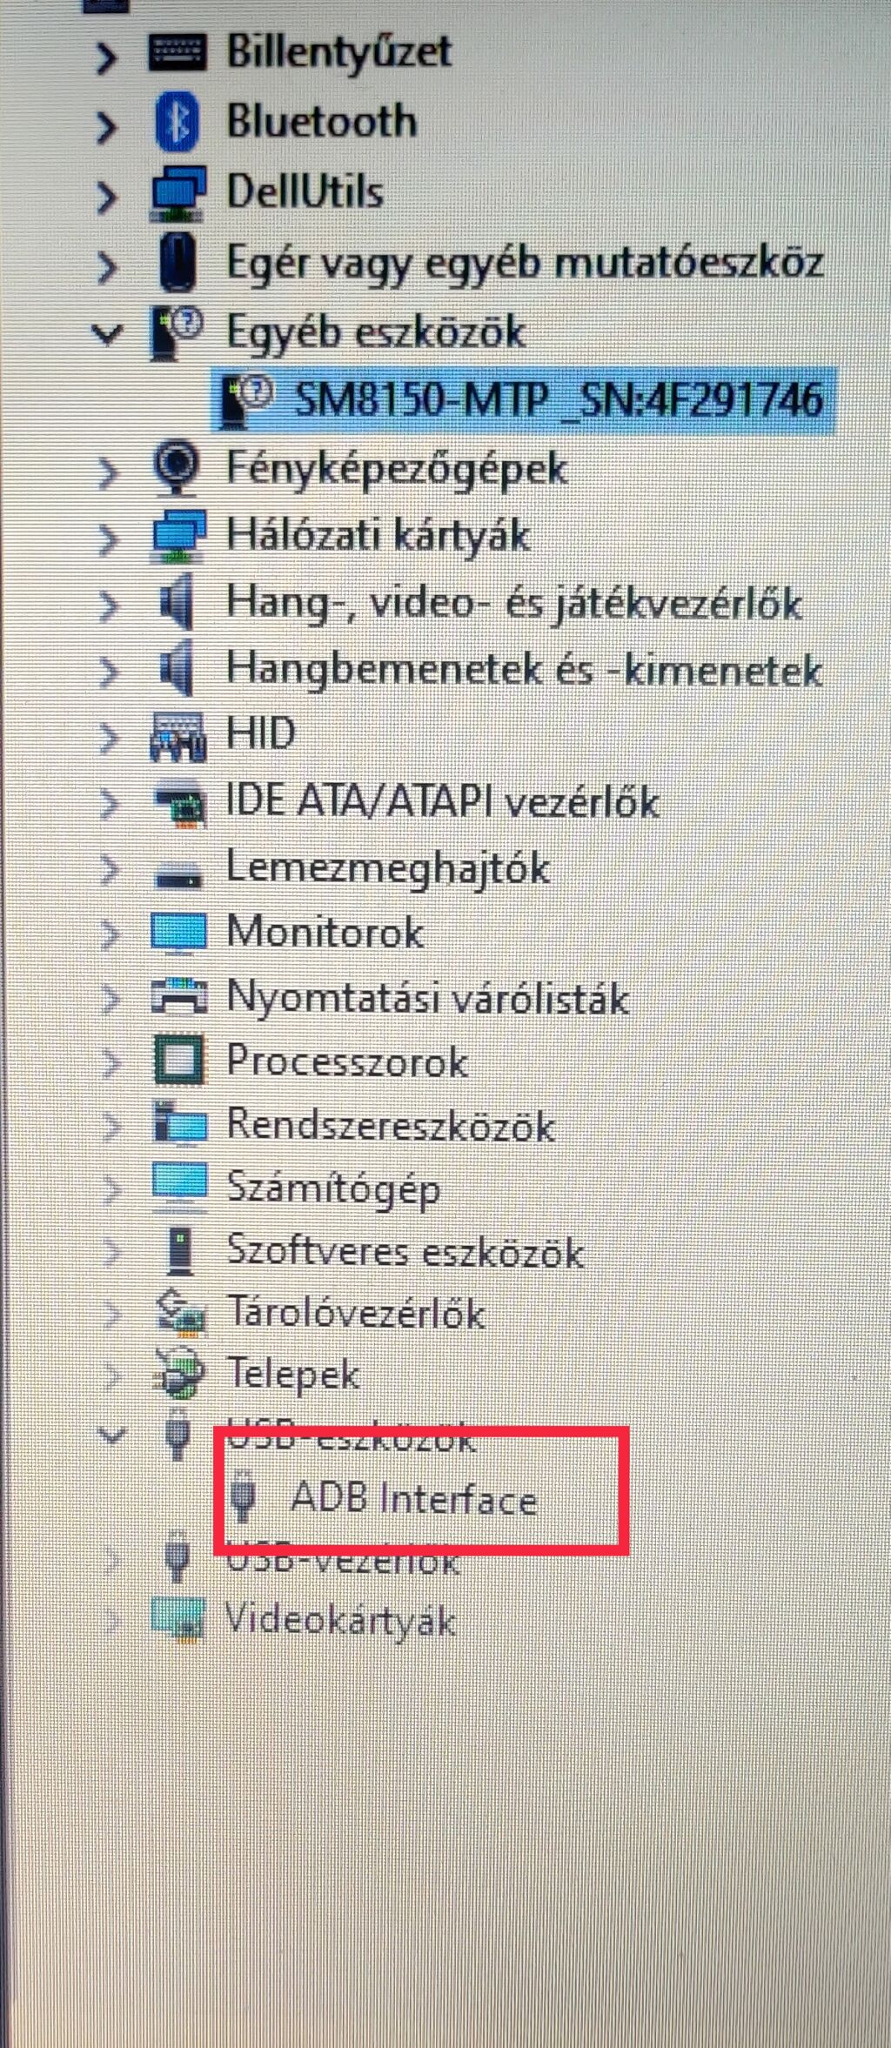Viewport: 891px width, 2048px height.
Task: Select Lemezmeghajtók in the device tree
Action: tap(388, 868)
